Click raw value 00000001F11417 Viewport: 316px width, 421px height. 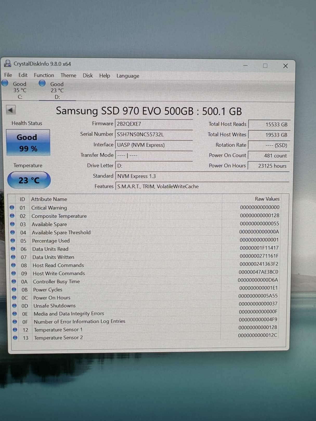click(259, 248)
